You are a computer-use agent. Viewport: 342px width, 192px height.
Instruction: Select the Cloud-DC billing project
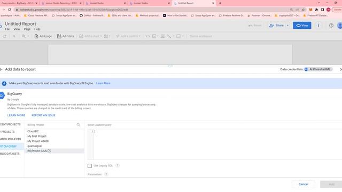point(55,132)
